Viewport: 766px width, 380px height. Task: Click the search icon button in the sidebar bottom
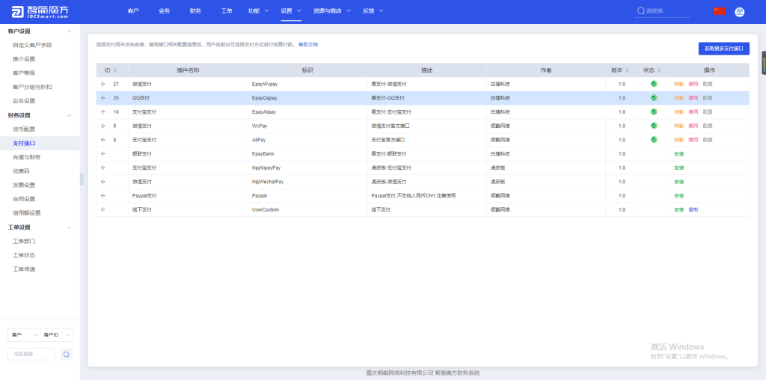pyautogui.click(x=67, y=354)
